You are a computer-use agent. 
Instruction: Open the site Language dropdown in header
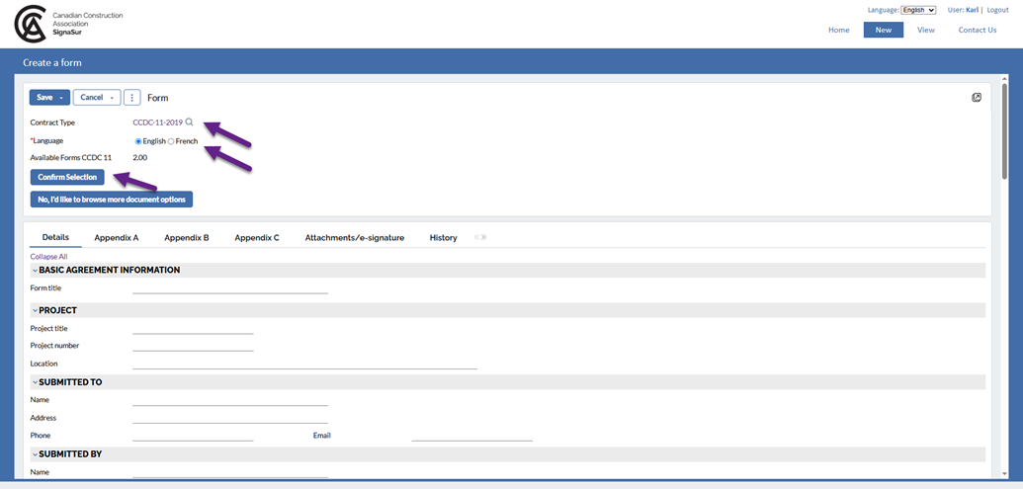pos(918,10)
